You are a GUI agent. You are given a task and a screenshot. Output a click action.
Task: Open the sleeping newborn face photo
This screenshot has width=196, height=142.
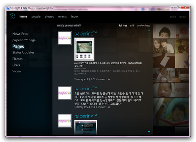point(164,90)
